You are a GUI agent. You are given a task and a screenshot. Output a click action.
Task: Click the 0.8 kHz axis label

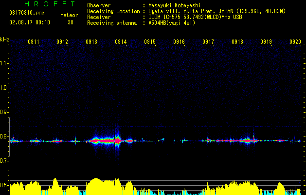(4, 136)
